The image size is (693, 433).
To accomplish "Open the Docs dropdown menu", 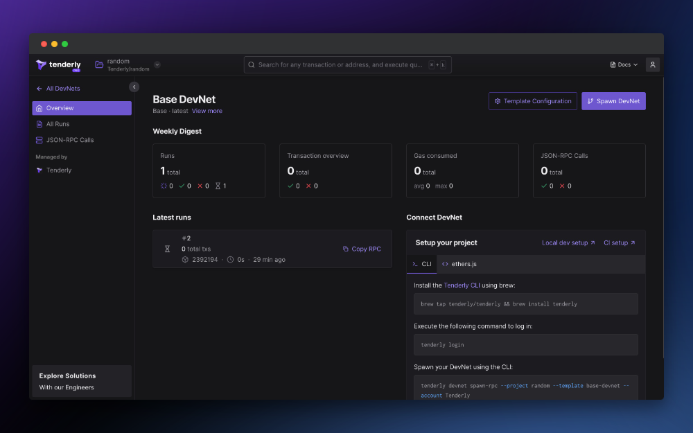I will [x=622, y=64].
